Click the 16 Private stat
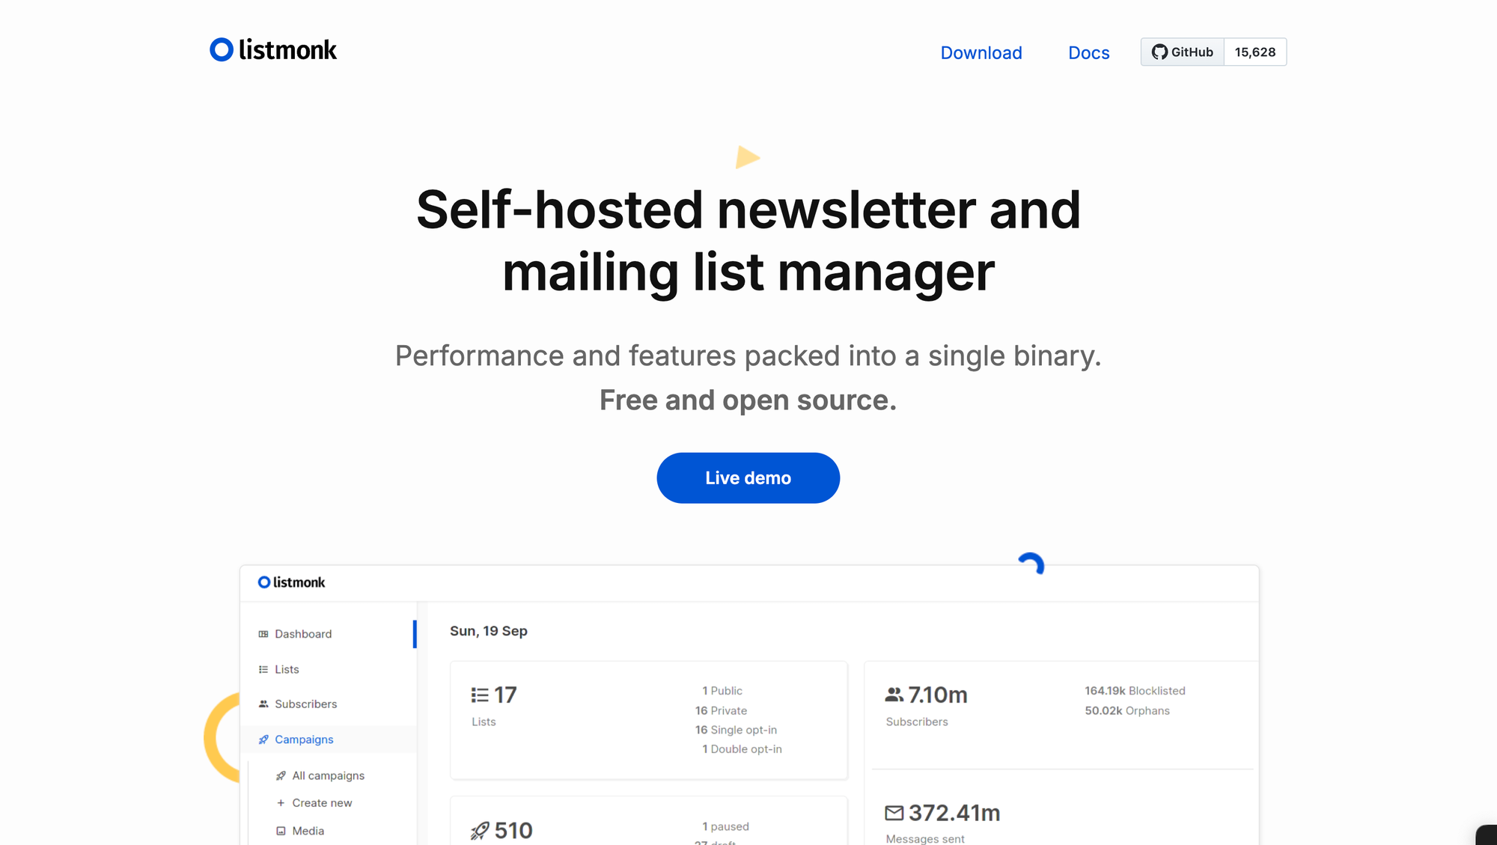The width and height of the screenshot is (1497, 845). tap(721, 711)
